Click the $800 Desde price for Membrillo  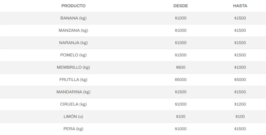pos(180,67)
